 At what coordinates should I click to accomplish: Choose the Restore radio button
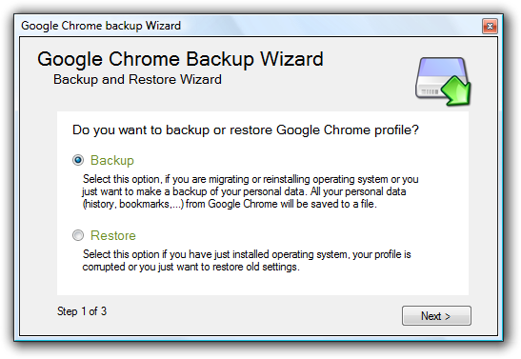pos(78,235)
